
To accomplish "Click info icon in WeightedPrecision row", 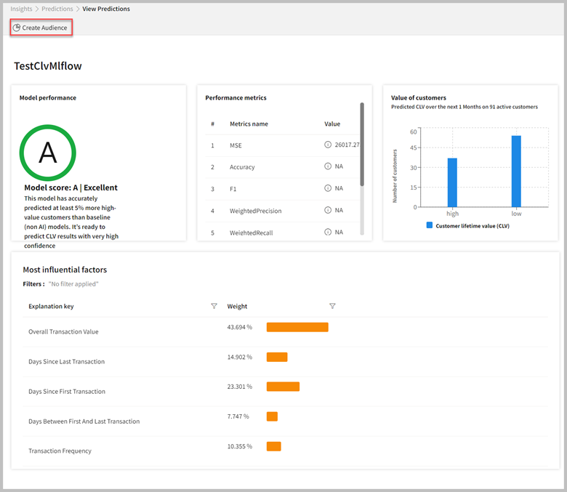I will pyautogui.click(x=328, y=210).
